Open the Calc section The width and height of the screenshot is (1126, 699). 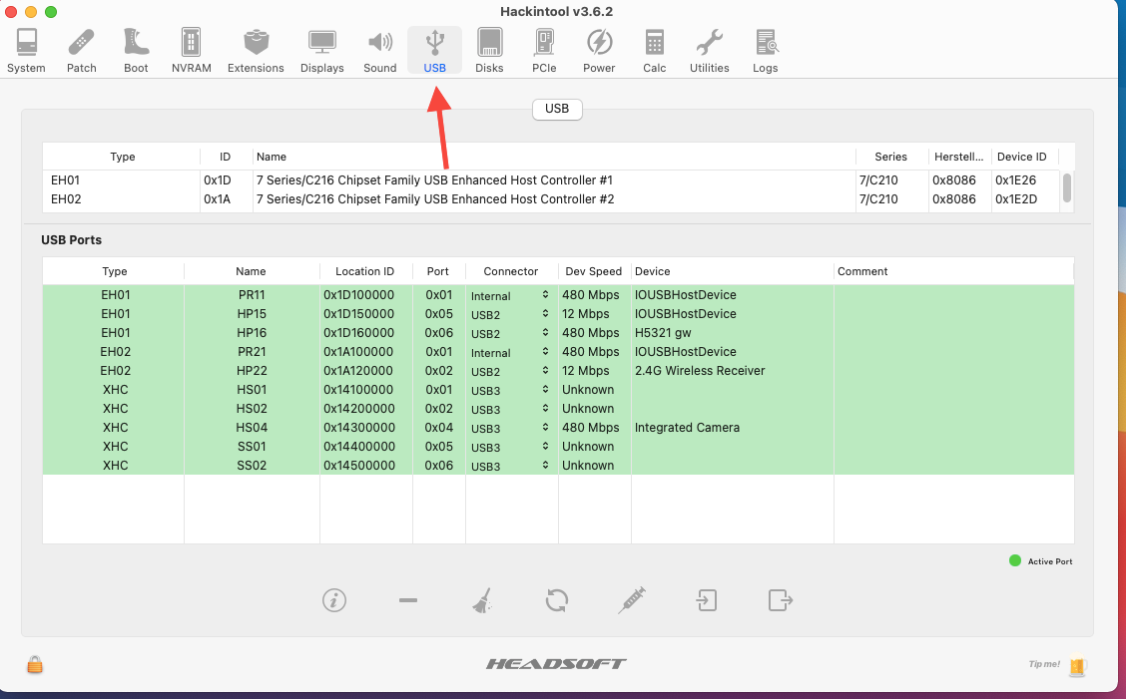tap(654, 51)
